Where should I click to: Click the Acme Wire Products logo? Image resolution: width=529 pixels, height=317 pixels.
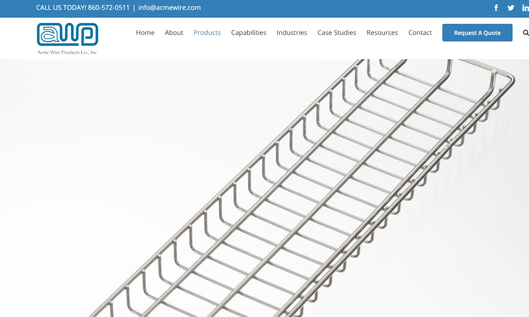point(67,38)
